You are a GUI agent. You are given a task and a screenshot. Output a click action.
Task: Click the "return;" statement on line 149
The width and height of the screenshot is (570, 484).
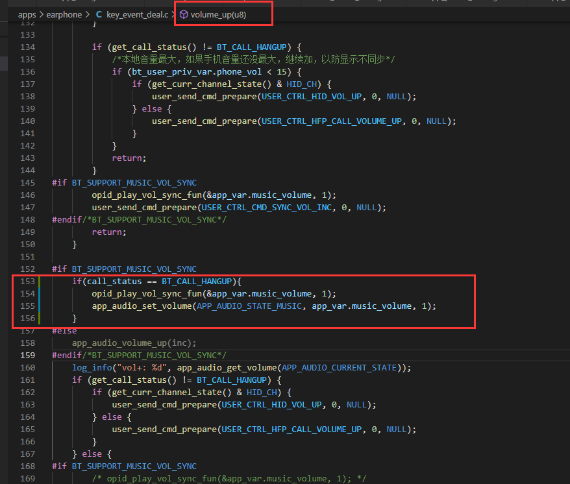(x=109, y=232)
